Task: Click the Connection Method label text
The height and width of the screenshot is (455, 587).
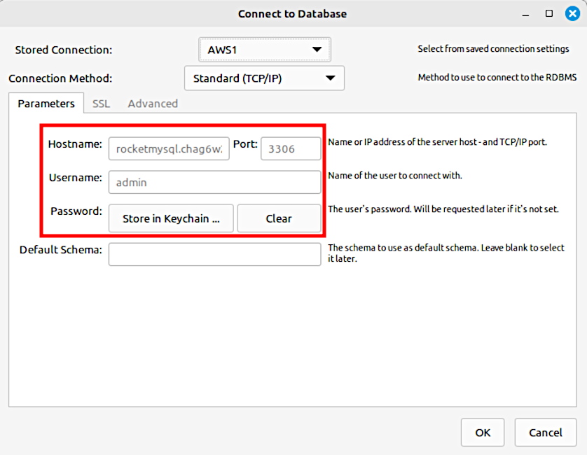Action: [x=60, y=78]
